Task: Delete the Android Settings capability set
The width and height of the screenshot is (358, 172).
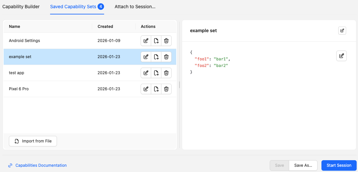Action: click(166, 41)
